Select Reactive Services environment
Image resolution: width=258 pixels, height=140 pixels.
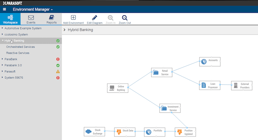18,53
